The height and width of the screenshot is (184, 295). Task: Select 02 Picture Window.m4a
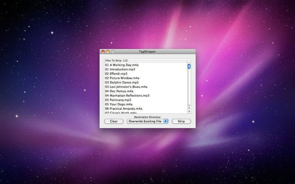click(x=146, y=78)
